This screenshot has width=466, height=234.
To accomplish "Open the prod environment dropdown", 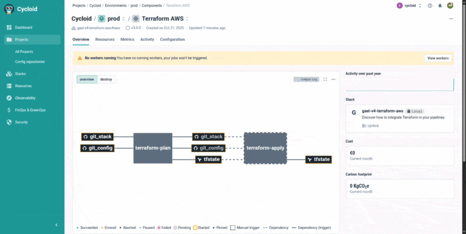I will click(x=123, y=19).
